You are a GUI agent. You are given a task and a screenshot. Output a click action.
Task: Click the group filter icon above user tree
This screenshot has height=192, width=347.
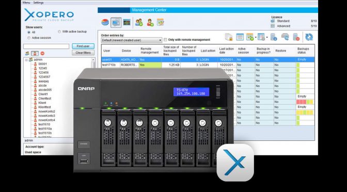(x=27, y=53)
